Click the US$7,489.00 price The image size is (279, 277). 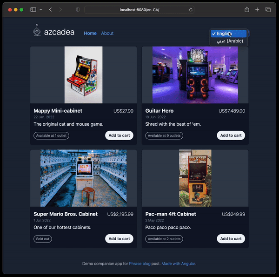tap(232, 111)
